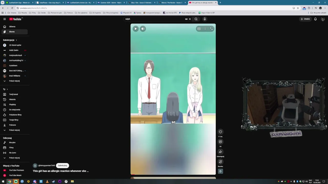328x184 pixels.
Task: Open the AndyAudioVault channel
Action: (15, 55)
